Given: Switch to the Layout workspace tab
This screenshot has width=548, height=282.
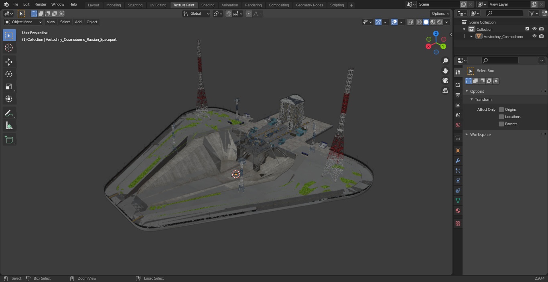Looking at the screenshot, I should coord(93,5).
